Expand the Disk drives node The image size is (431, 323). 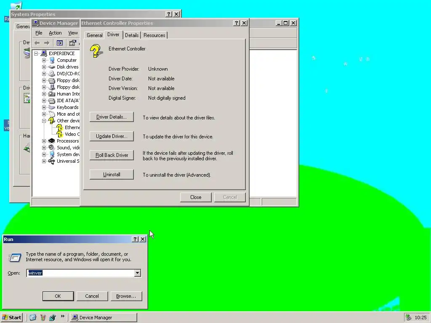point(44,67)
